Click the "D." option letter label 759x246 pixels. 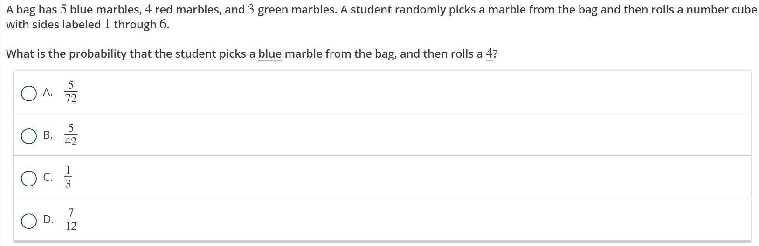point(48,219)
